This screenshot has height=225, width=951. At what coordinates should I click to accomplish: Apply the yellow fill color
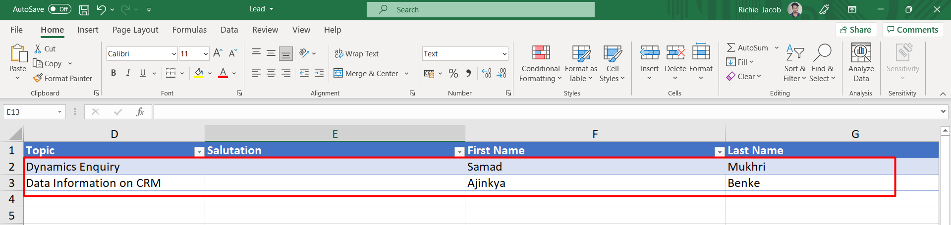point(199,73)
